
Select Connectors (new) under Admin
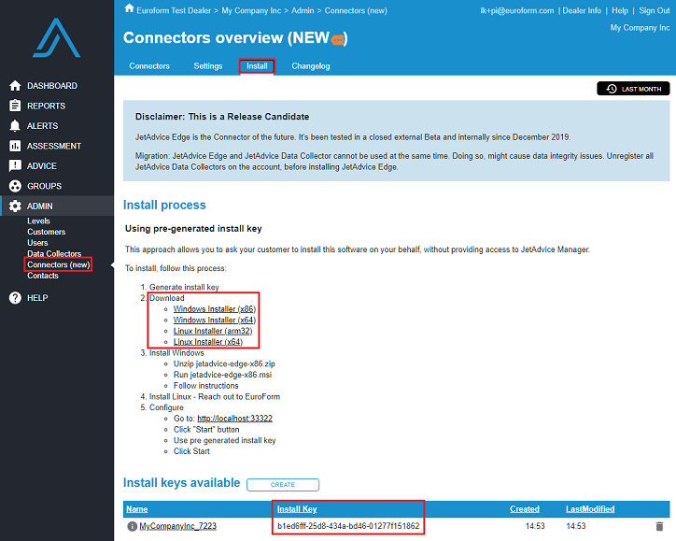coord(59,264)
